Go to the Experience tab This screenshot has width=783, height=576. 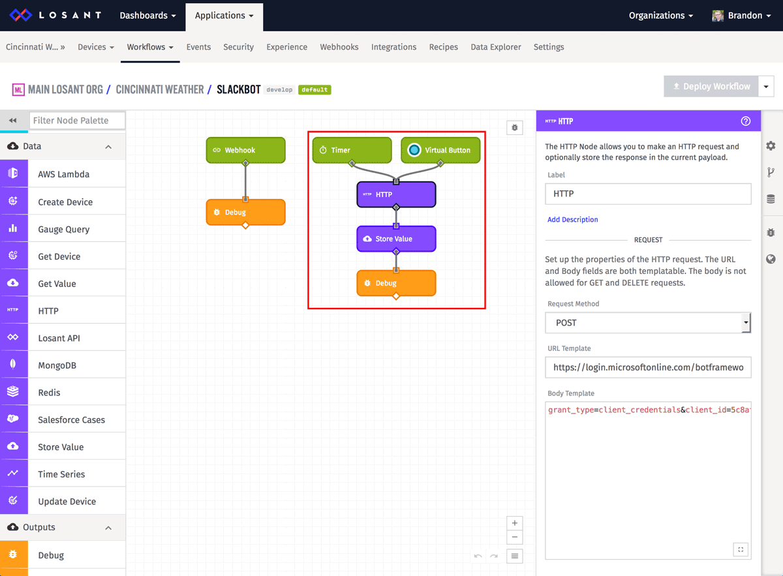coord(286,47)
